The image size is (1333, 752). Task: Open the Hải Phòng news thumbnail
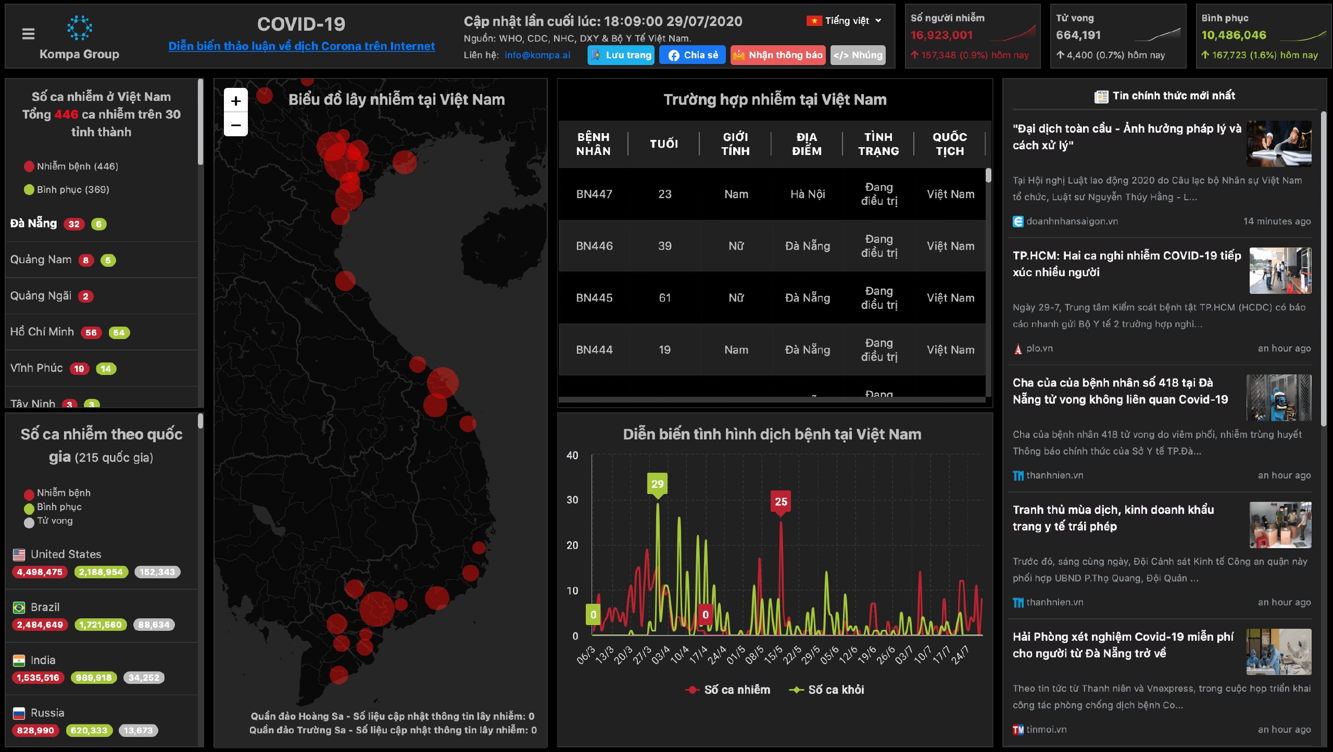click(1279, 652)
